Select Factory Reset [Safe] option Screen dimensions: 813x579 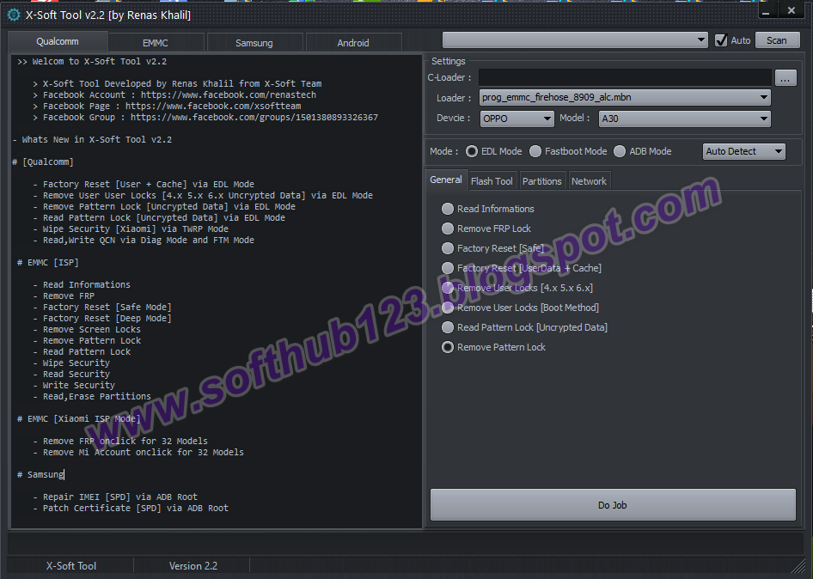[x=448, y=247]
